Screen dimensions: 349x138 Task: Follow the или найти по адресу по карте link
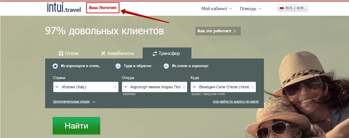click(236, 102)
